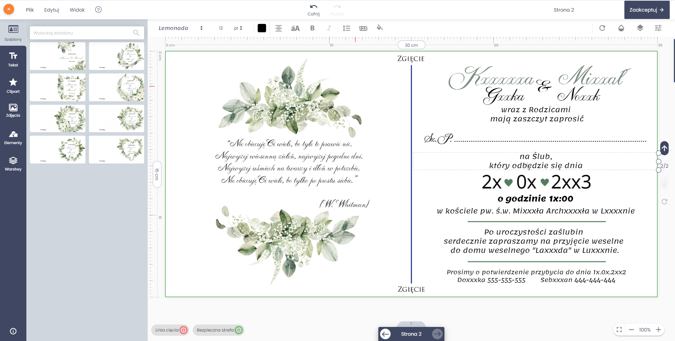The height and width of the screenshot is (341, 675).
Task: Open the Clipart panel
Action: [13, 85]
